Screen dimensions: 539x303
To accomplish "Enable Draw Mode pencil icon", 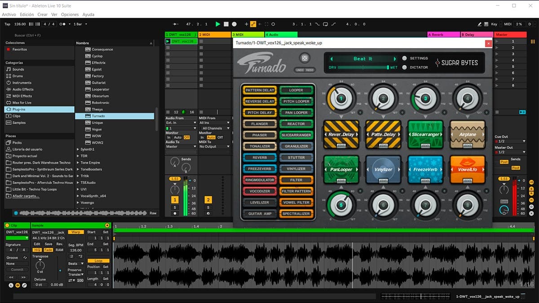I will pos(480,24).
